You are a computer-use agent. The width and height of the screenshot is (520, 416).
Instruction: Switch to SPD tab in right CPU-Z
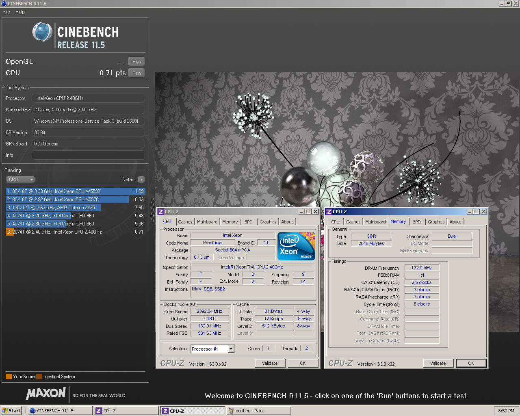417,222
